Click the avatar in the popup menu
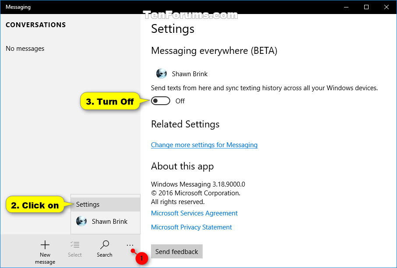Viewport: 397px width, 268px height. click(81, 221)
